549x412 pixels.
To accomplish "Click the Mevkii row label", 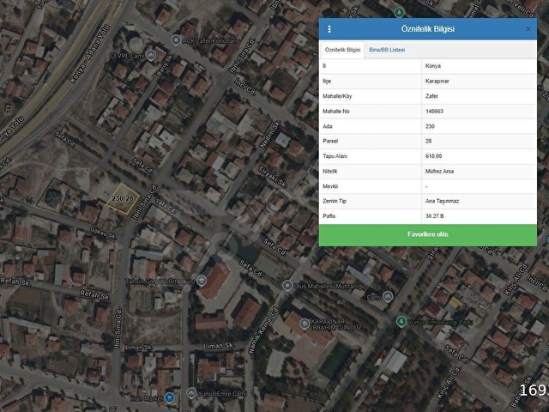I will 330,186.
